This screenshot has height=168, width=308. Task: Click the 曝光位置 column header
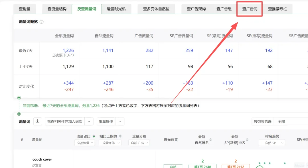click(x=171, y=140)
